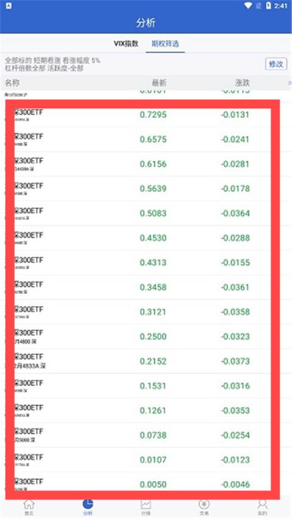Tap the 分析 pie chart icon
This screenshot has width=292, height=519.
pyautogui.click(x=88, y=505)
